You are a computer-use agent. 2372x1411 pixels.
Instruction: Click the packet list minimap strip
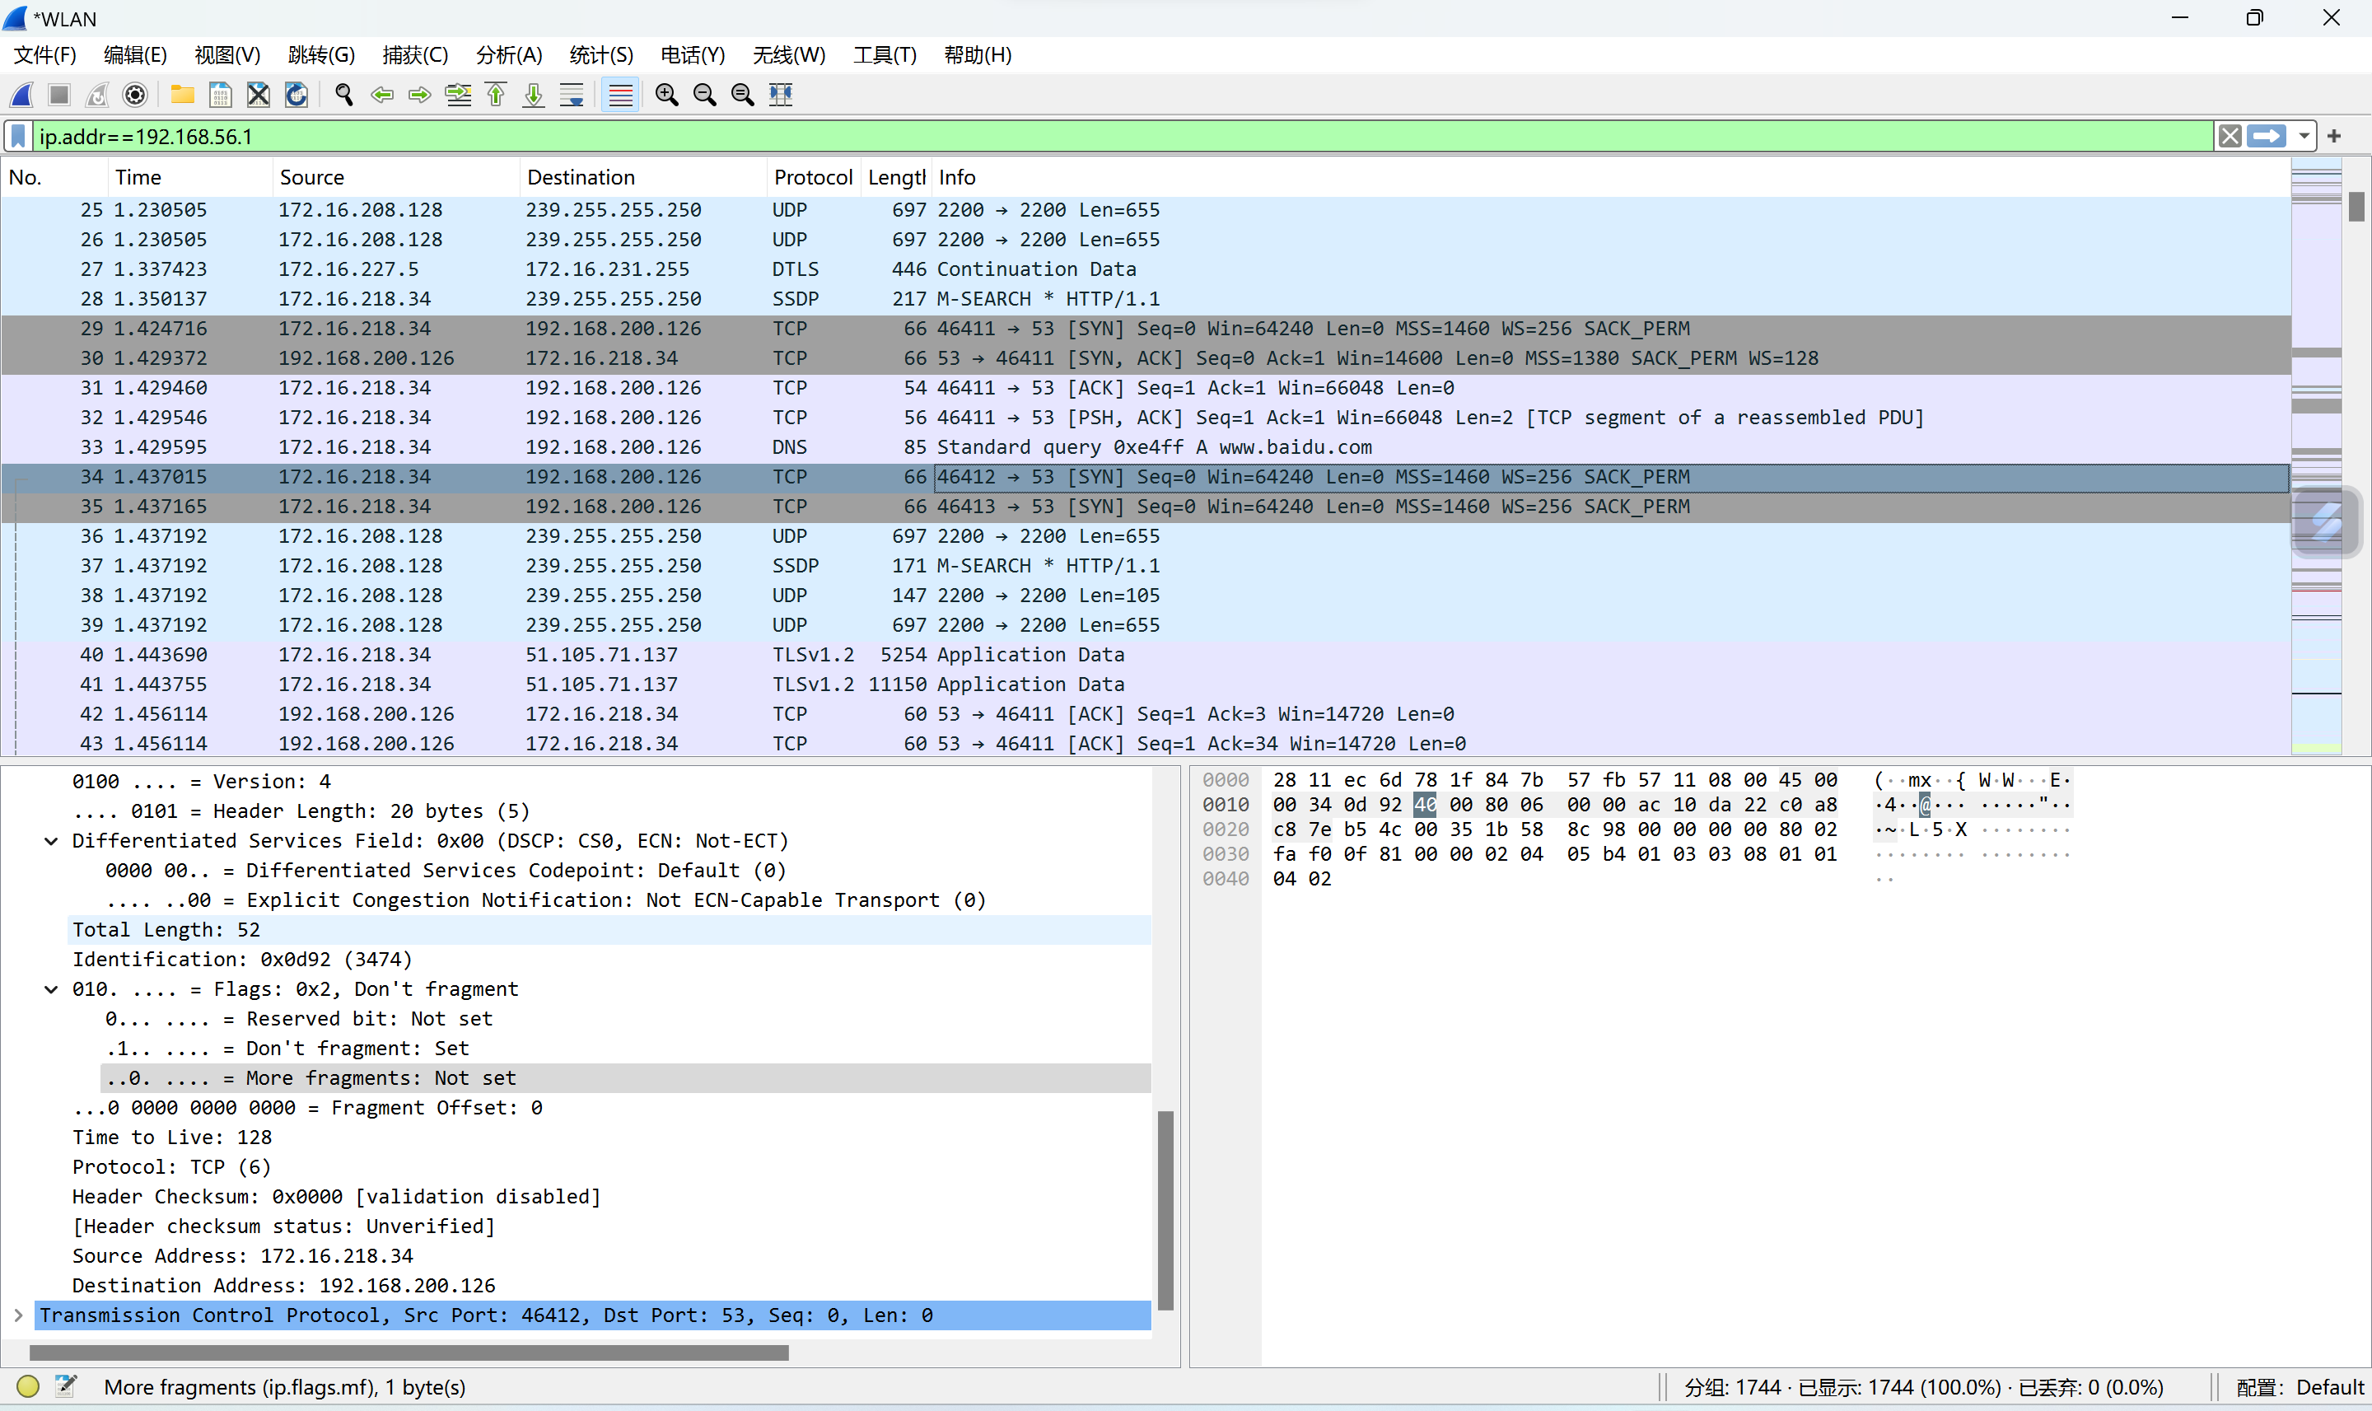2316,456
